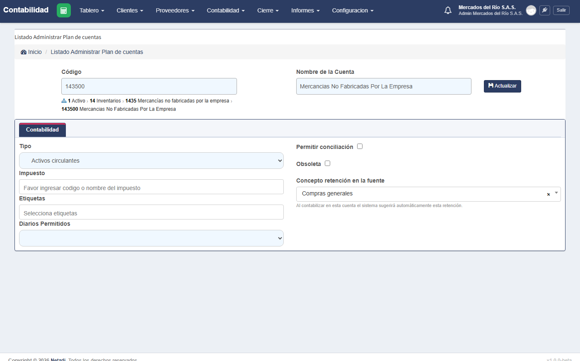The image size is (580, 361).
Task: Open the Cierre menu
Action: pyautogui.click(x=268, y=10)
